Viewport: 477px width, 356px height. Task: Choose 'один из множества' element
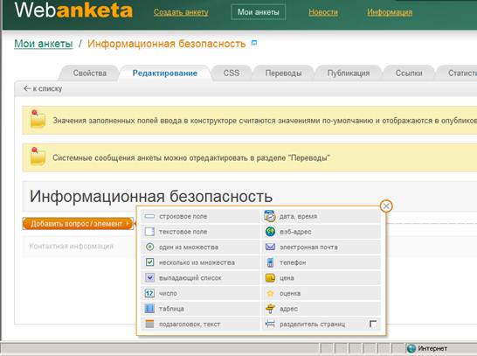coord(201,247)
